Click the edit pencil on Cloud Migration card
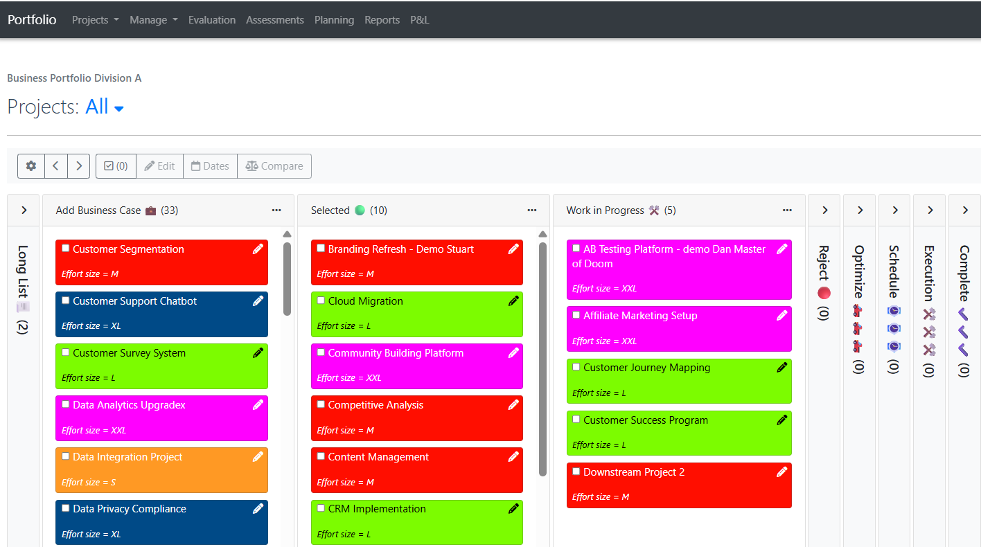The image size is (981, 547). [513, 300]
